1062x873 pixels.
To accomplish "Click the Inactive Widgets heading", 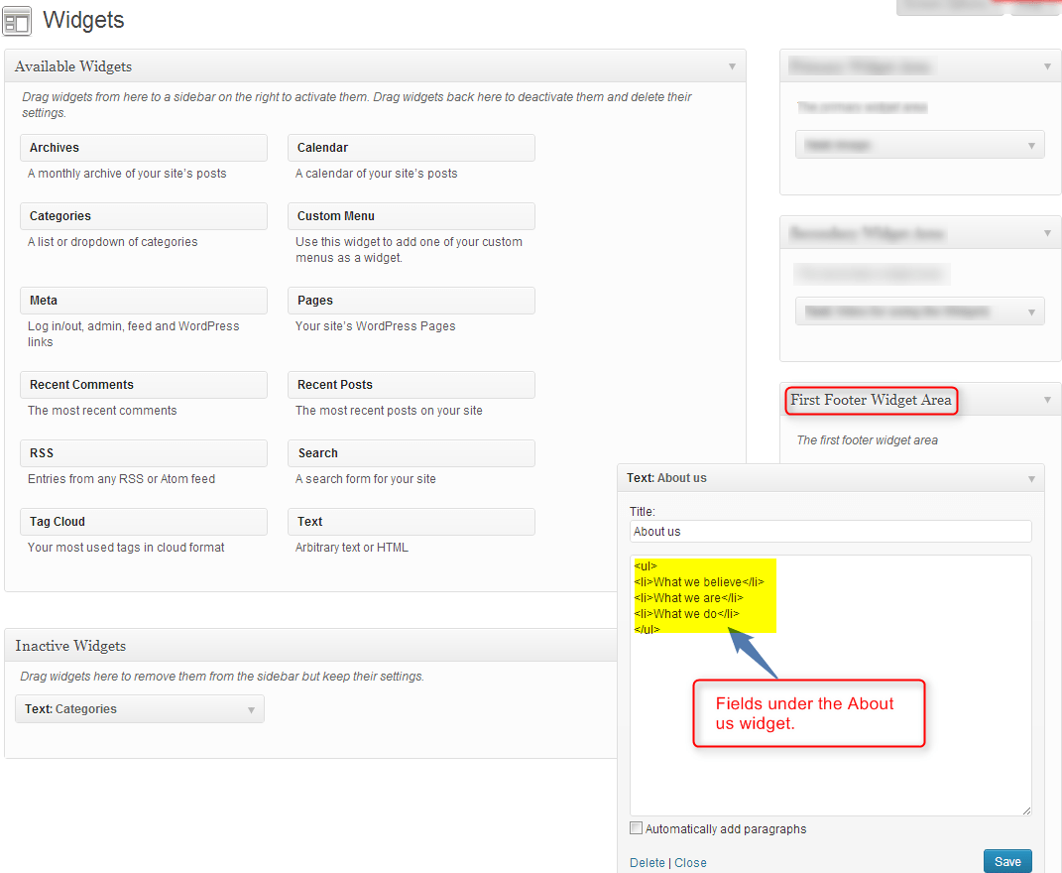I will 70,646.
